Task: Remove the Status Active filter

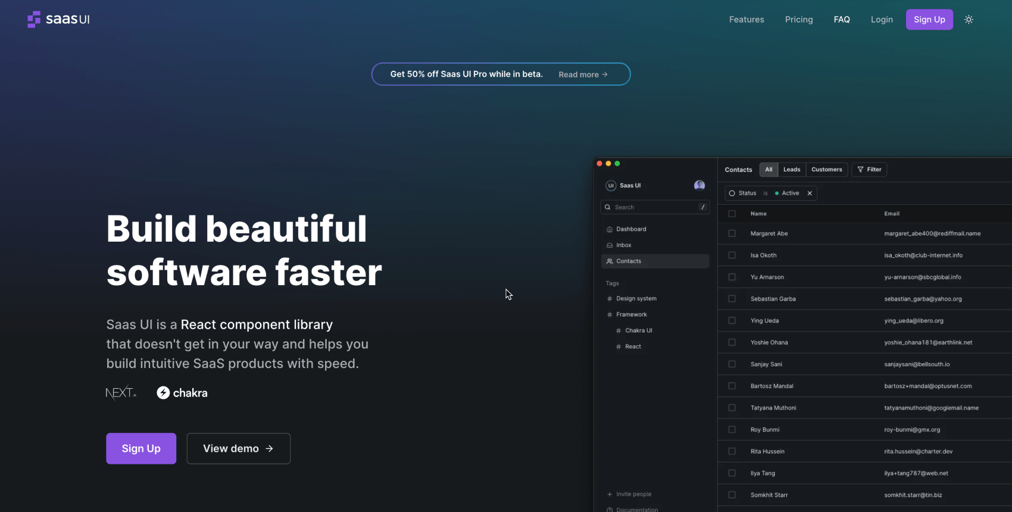Action: click(x=810, y=193)
